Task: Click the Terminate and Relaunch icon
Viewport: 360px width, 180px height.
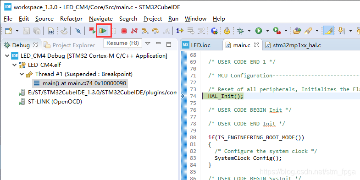Action: 92,30
